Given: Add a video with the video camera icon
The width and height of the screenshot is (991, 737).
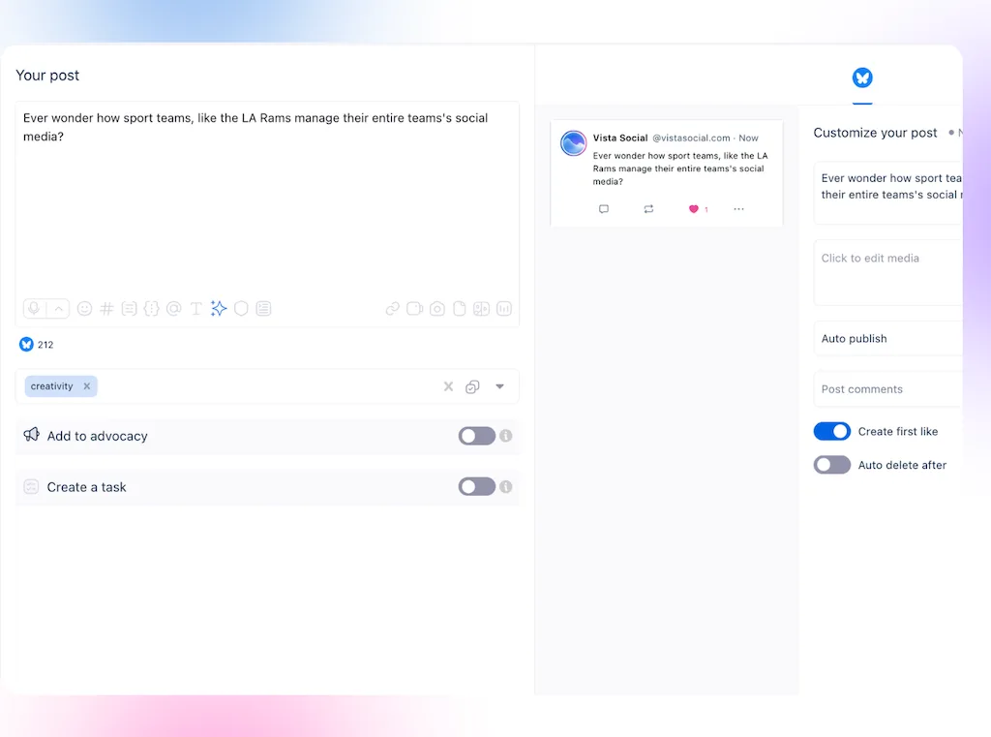Looking at the screenshot, I should point(414,309).
